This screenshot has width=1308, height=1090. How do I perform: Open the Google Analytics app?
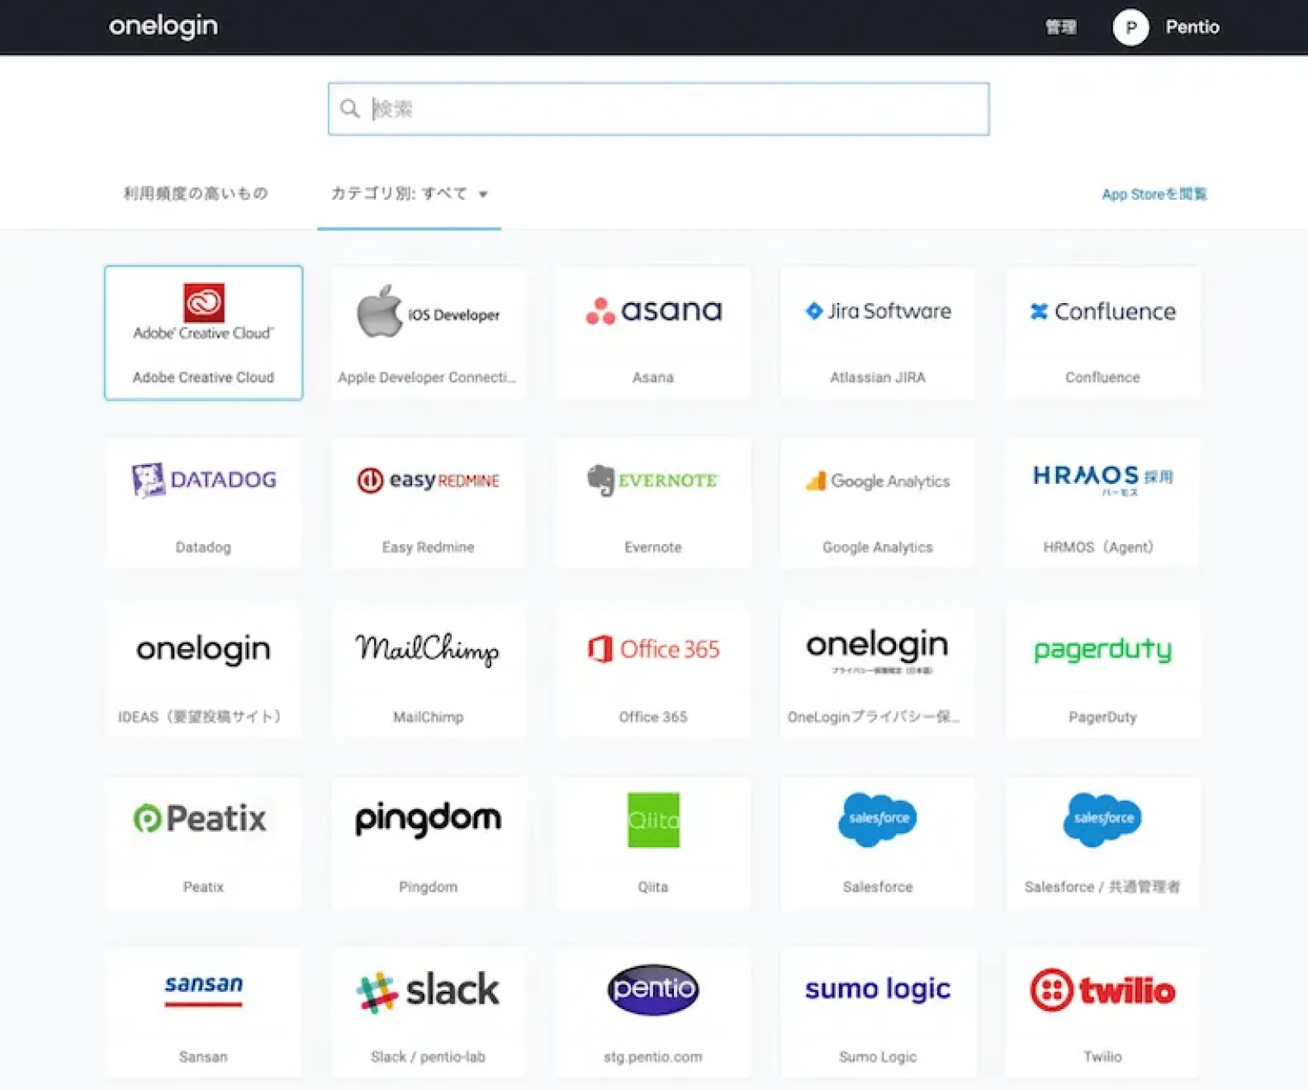click(877, 502)
